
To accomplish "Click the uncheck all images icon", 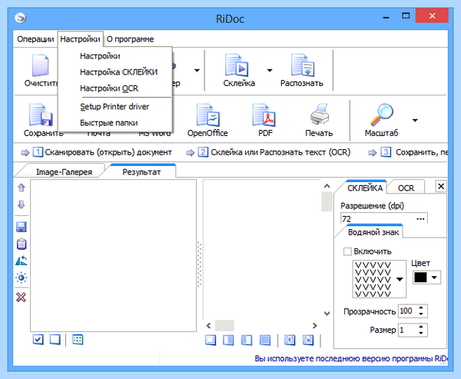I will [55, 340].
